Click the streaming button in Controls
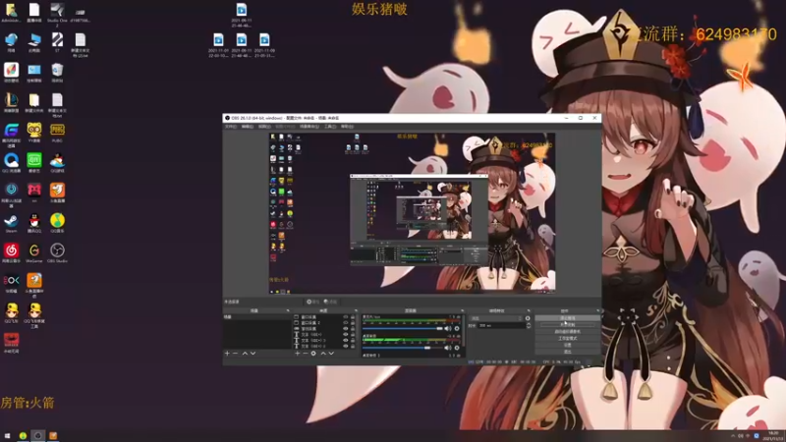The width and height of the screenshot is (786, 442). tap(567, 318)
